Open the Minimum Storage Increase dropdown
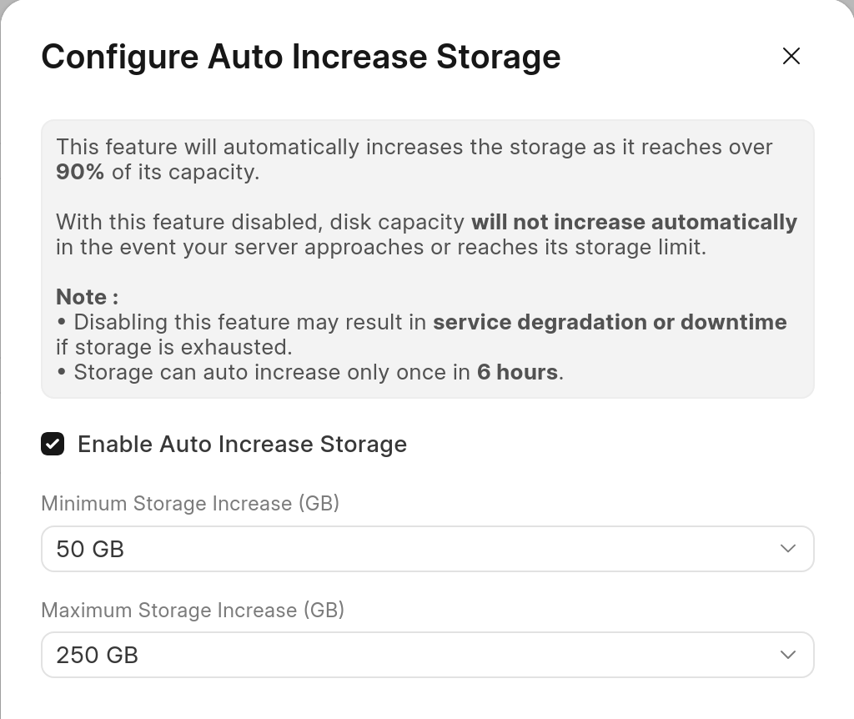 tap(427, 549)
